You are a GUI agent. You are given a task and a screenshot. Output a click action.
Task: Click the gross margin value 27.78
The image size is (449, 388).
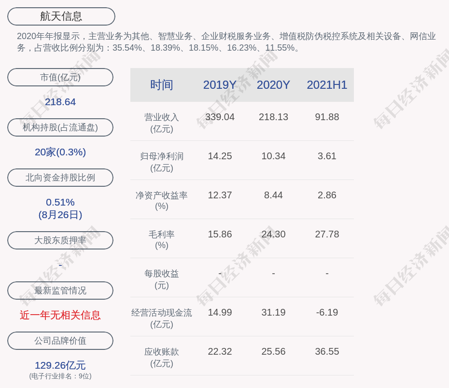[327, 235]
